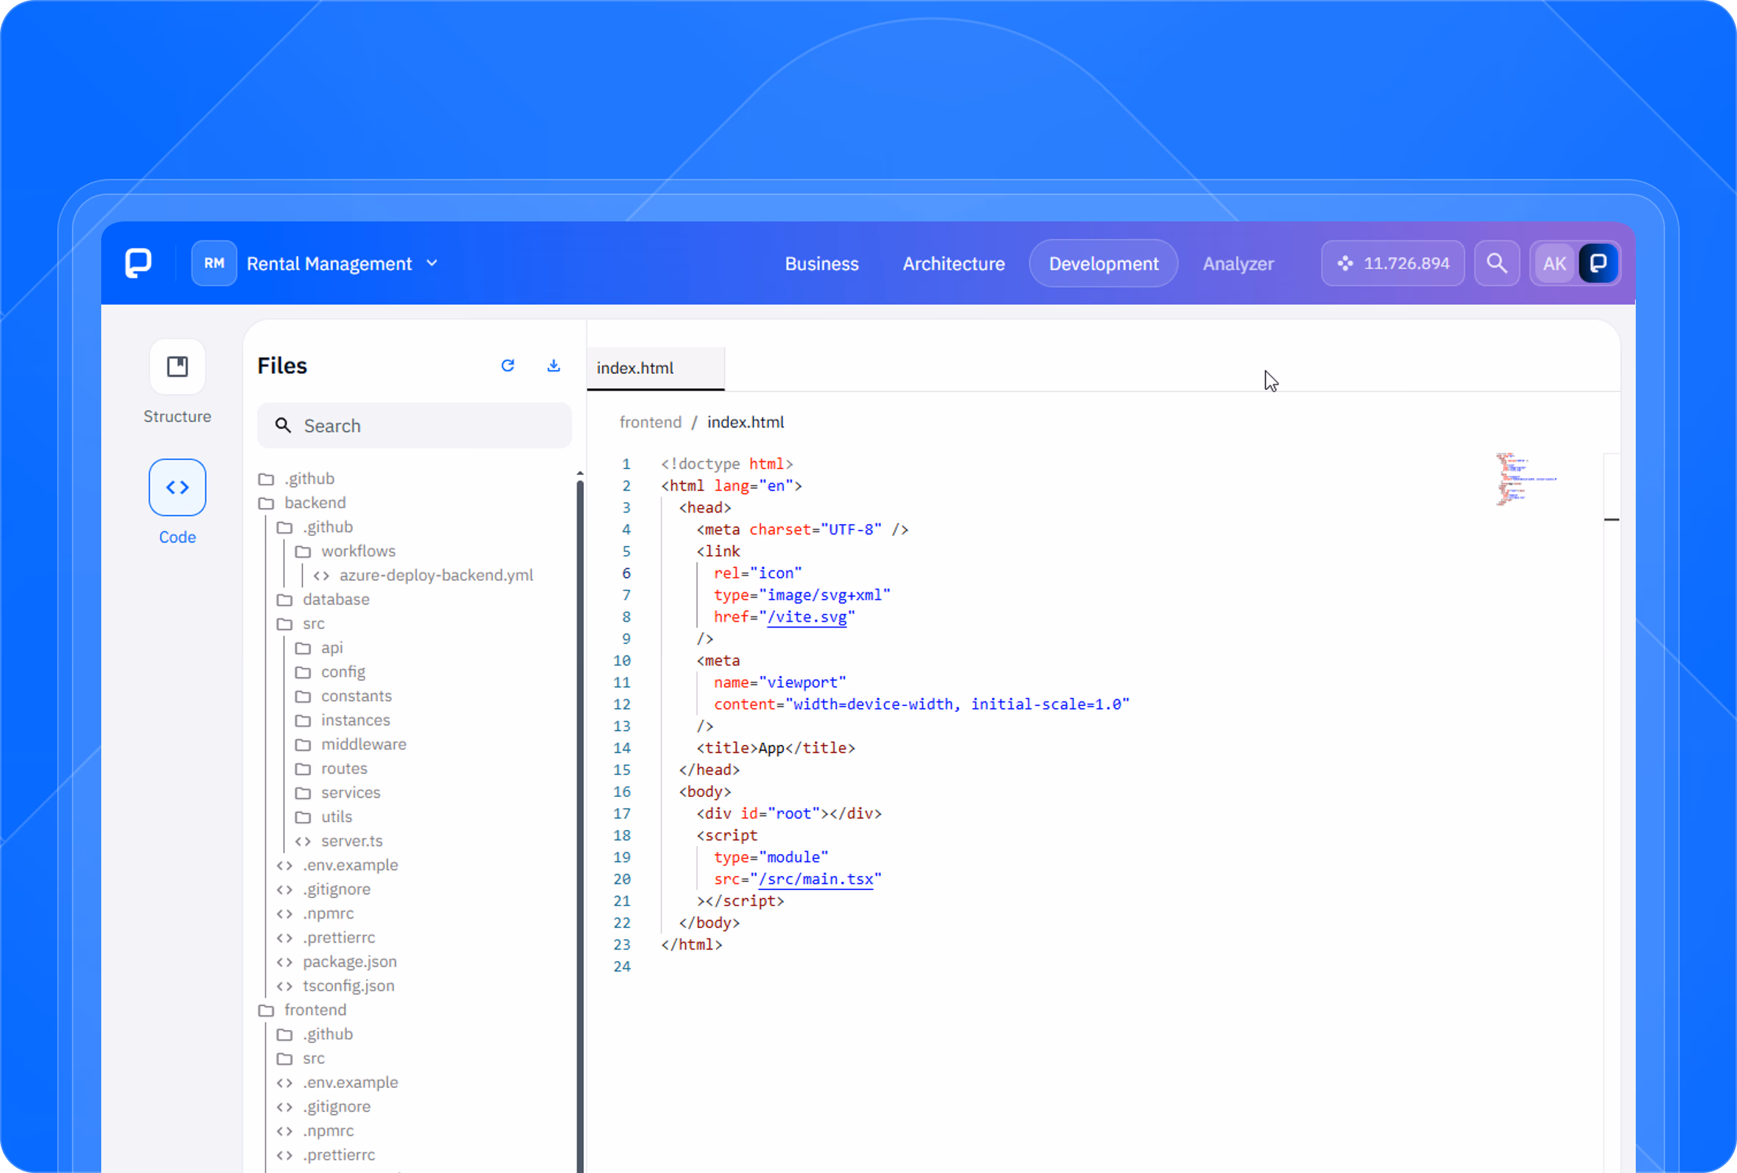Click the div id="root" code line
1737x1173 pixels.
789,814
